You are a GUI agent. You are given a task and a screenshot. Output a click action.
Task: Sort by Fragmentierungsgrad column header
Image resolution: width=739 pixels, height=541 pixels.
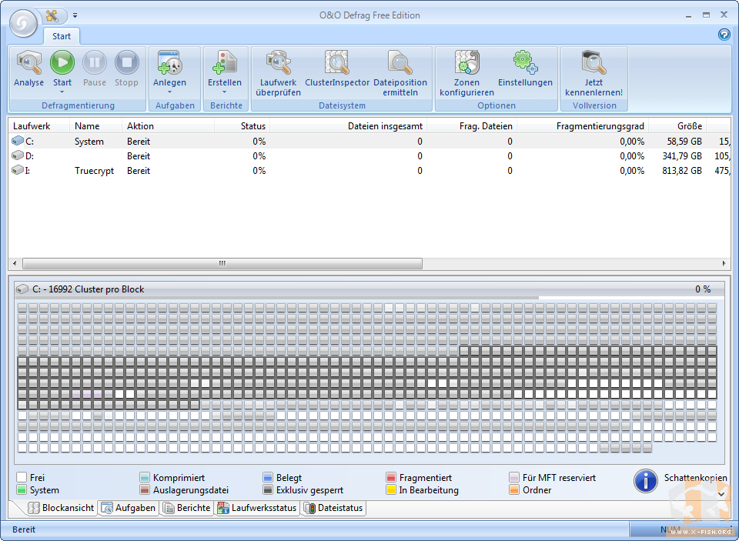pos(583,126)
